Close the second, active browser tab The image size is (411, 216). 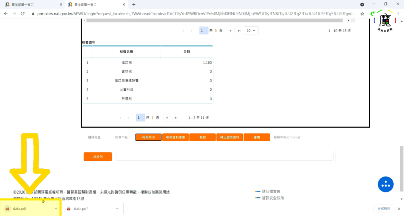pyautogui.click(x=124, y=4)
